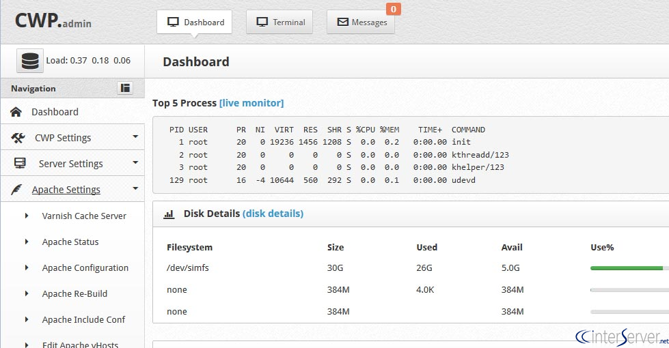Click the arrow beside Apache Include Conf

coord(27,320)
